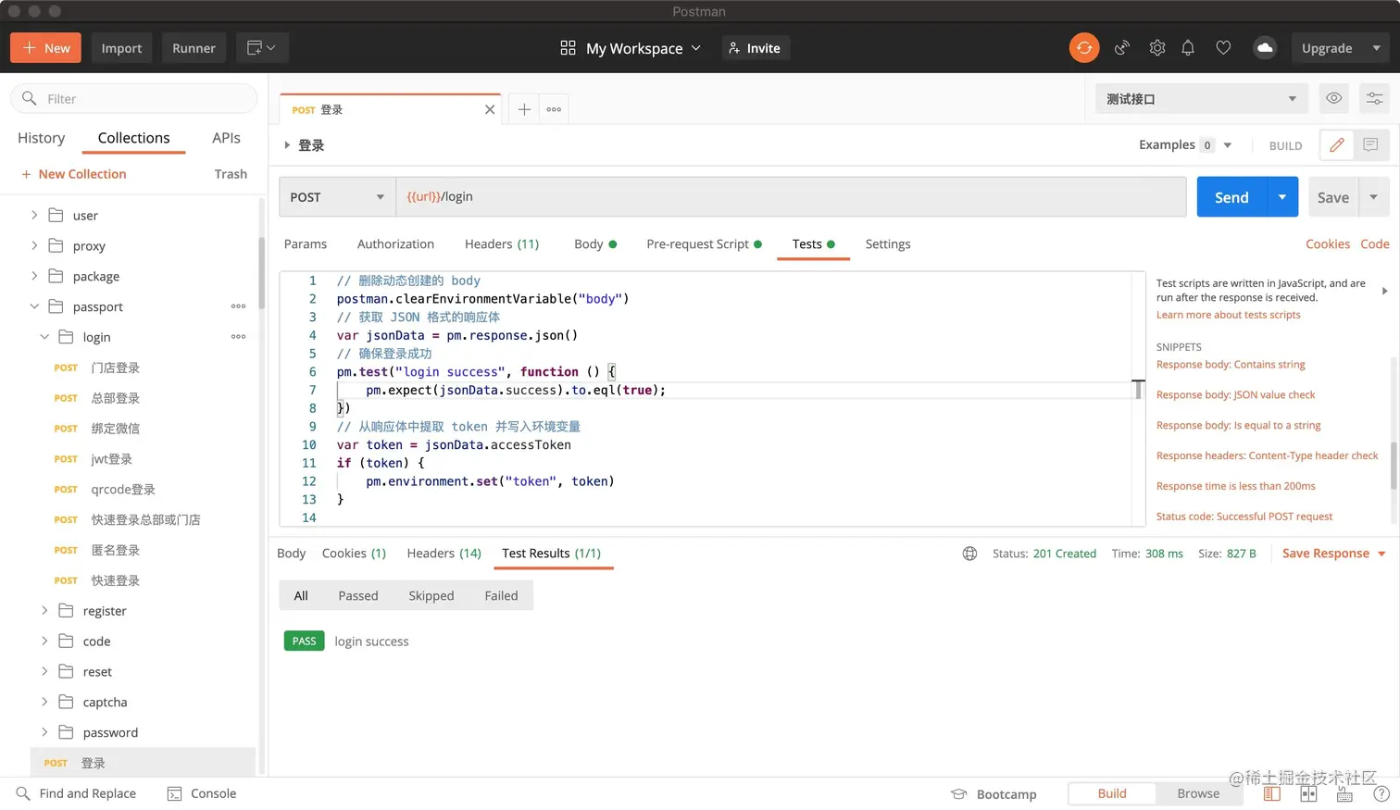Collapse the passport collection
Viewport: 1400px width, 810px height.
click(34, 306)
